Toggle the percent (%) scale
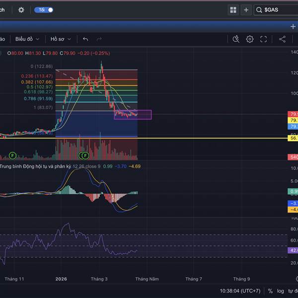 [x=270, y=291]
